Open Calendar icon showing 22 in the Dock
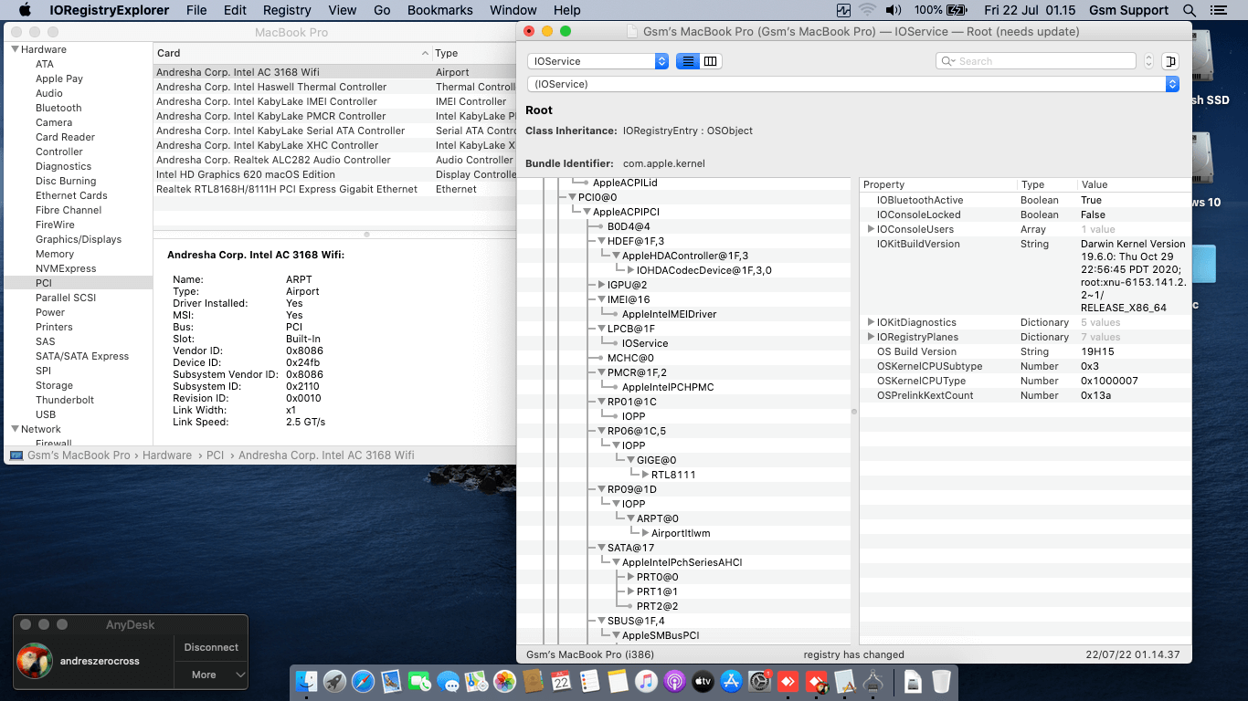This screenshot has width=1248, height=701. coord(561,681)
